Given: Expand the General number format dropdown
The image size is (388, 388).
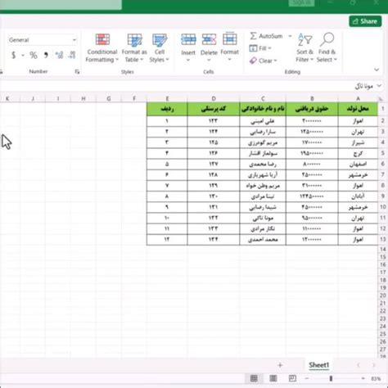Looking at the screenshot, I should [x=74, y=40].
